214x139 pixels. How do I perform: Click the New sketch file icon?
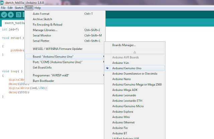click(19, 15)
